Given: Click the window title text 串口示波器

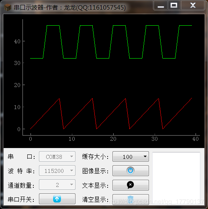Looking at the screenshot, I should pos(29,8).
